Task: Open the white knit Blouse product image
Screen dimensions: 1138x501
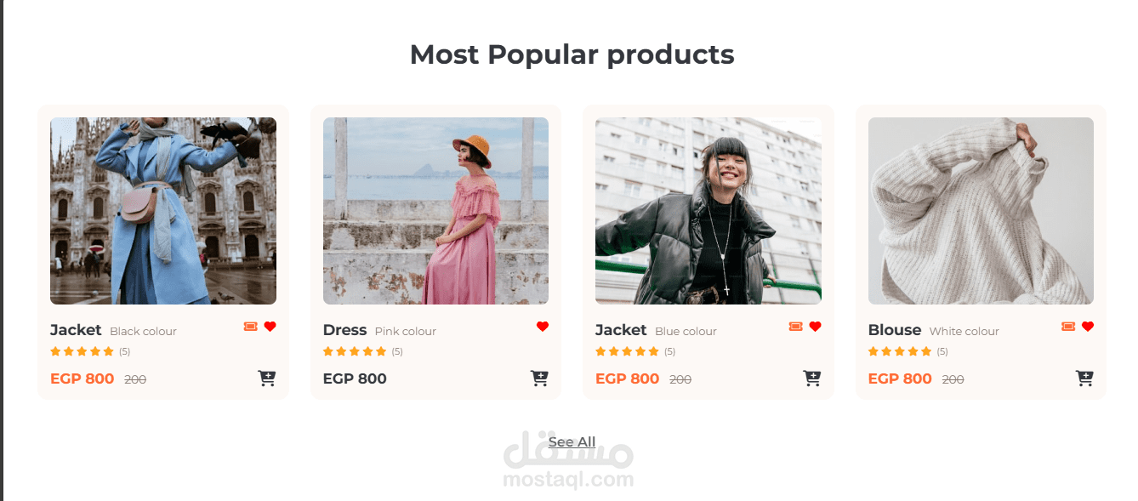Action: point(981,211)
